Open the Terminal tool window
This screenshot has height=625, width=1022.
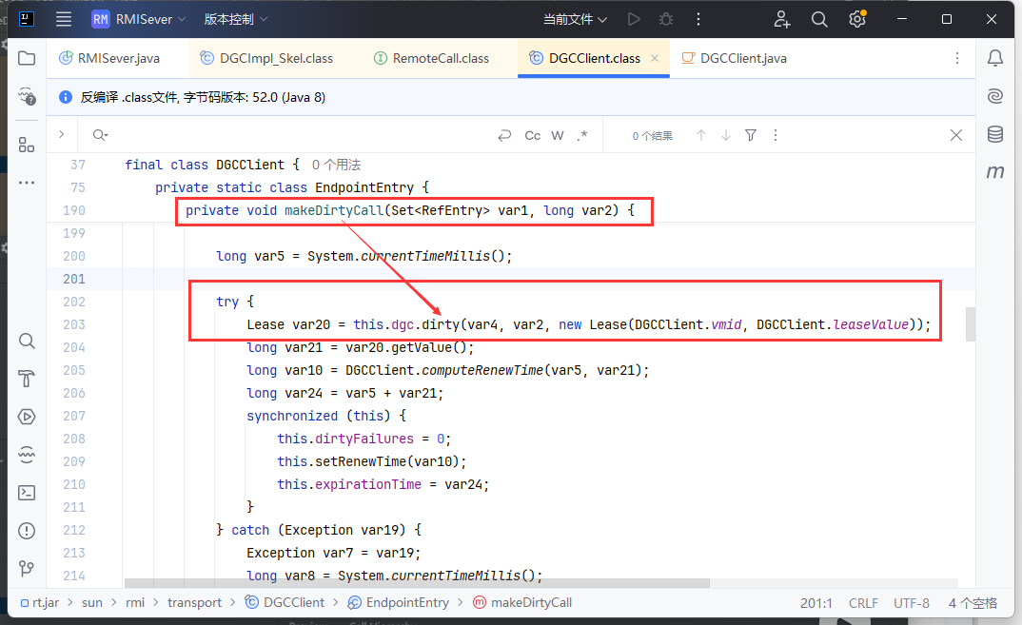click(x=27, y=493)
